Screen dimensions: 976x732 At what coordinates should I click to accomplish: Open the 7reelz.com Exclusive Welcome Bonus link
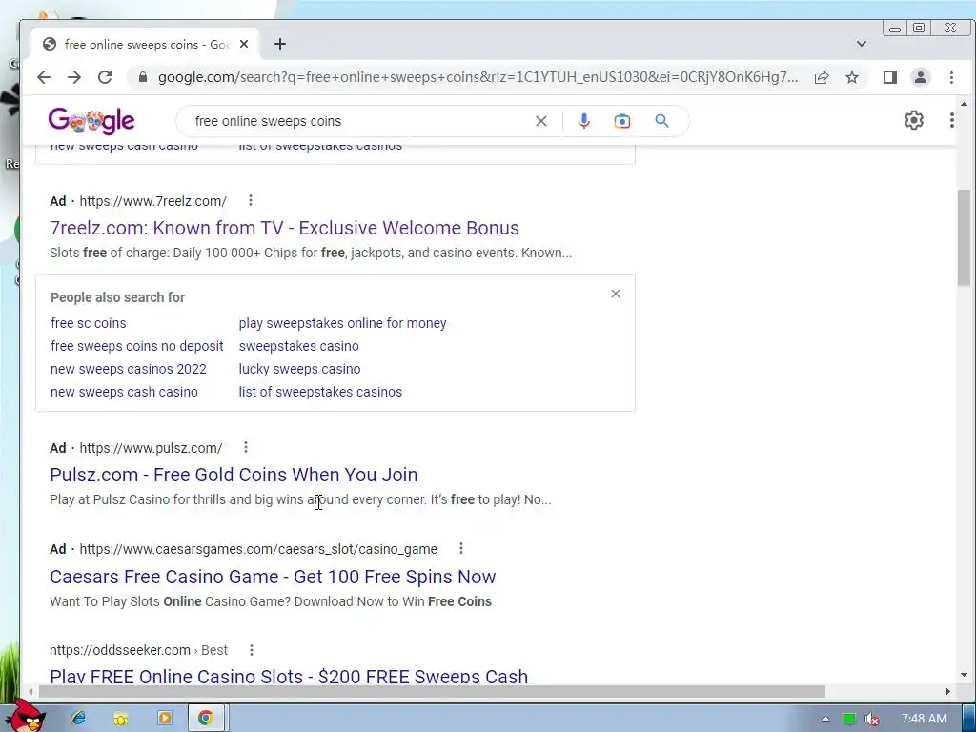(284, 228)
